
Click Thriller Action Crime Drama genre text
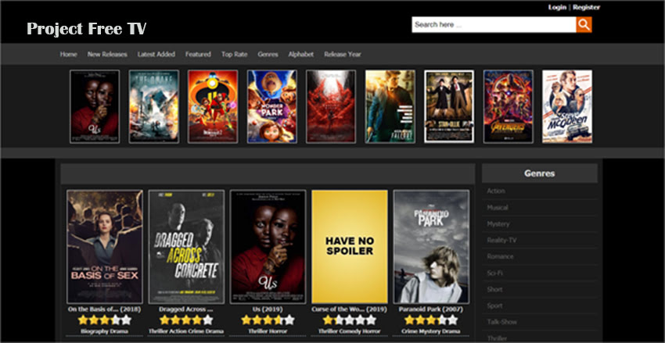(186, 331)
